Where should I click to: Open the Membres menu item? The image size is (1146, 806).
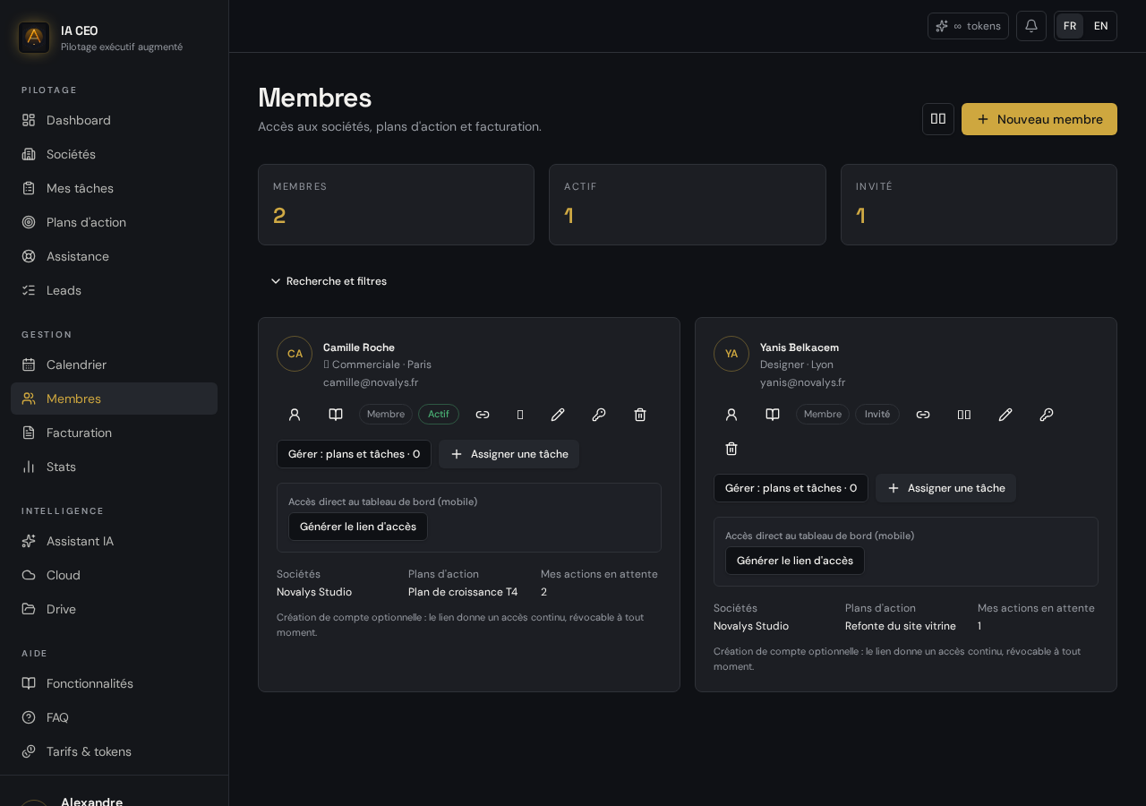114,399
